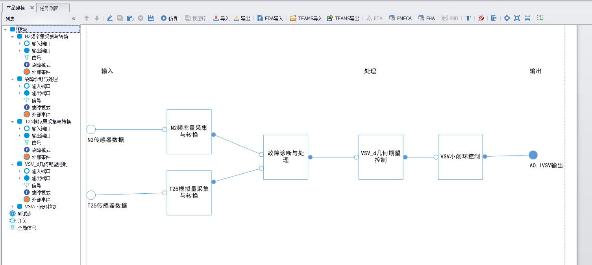The height and width of the screenshot is (265, 592).
Task: Click the 列表 panel header
Action: (10, 19)
